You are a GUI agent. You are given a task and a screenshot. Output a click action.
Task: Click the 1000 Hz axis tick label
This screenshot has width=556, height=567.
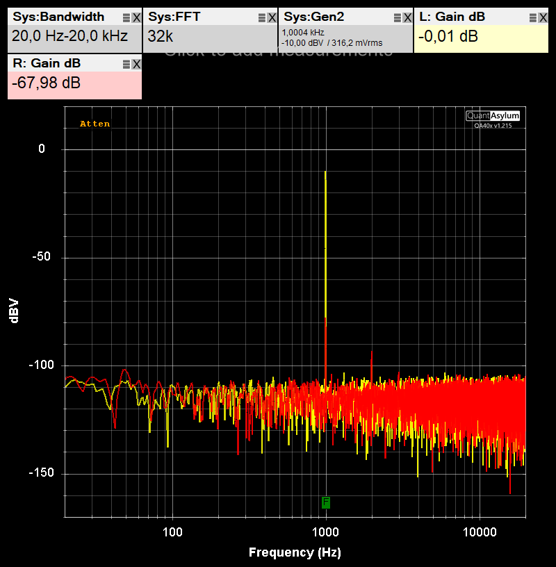click(325, 532)
